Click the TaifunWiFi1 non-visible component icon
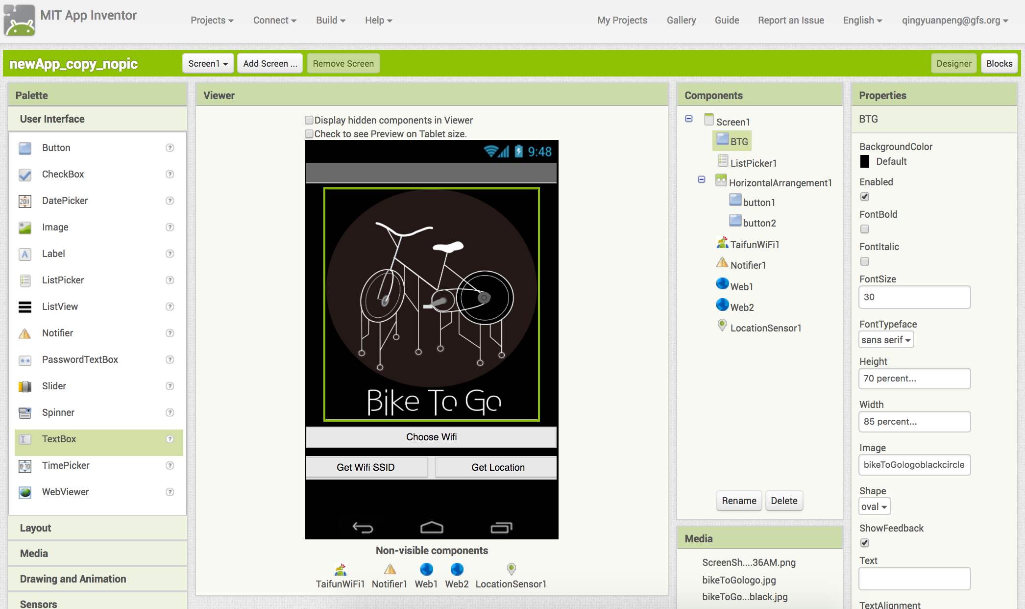Viewport: 1025px width, 609px height. pos(341,569)
